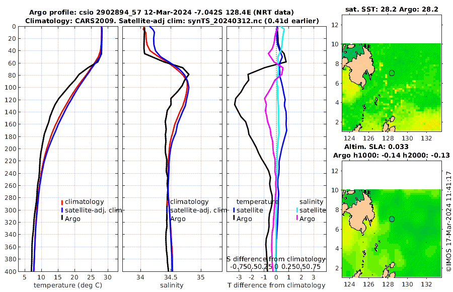Image resolution: width=453 pixels, height=292 pixels.
Task: Click cyan salinity satellite legend marker
Action: point(296,210)
